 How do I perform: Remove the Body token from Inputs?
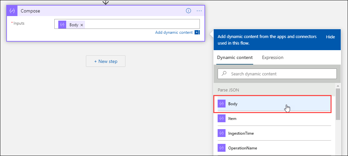click(82, 25)
